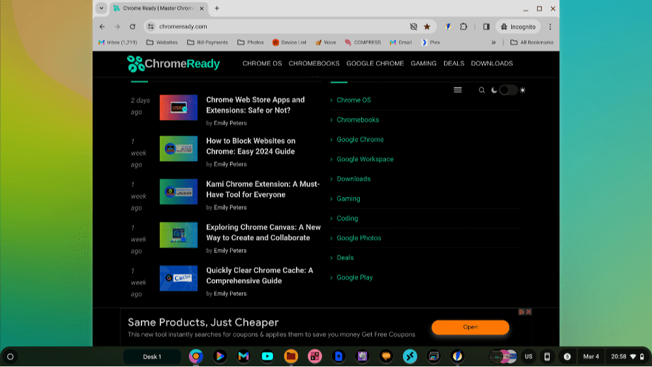
Task: Open the Photos bookmark folder
Action: [x=250, y=42]
